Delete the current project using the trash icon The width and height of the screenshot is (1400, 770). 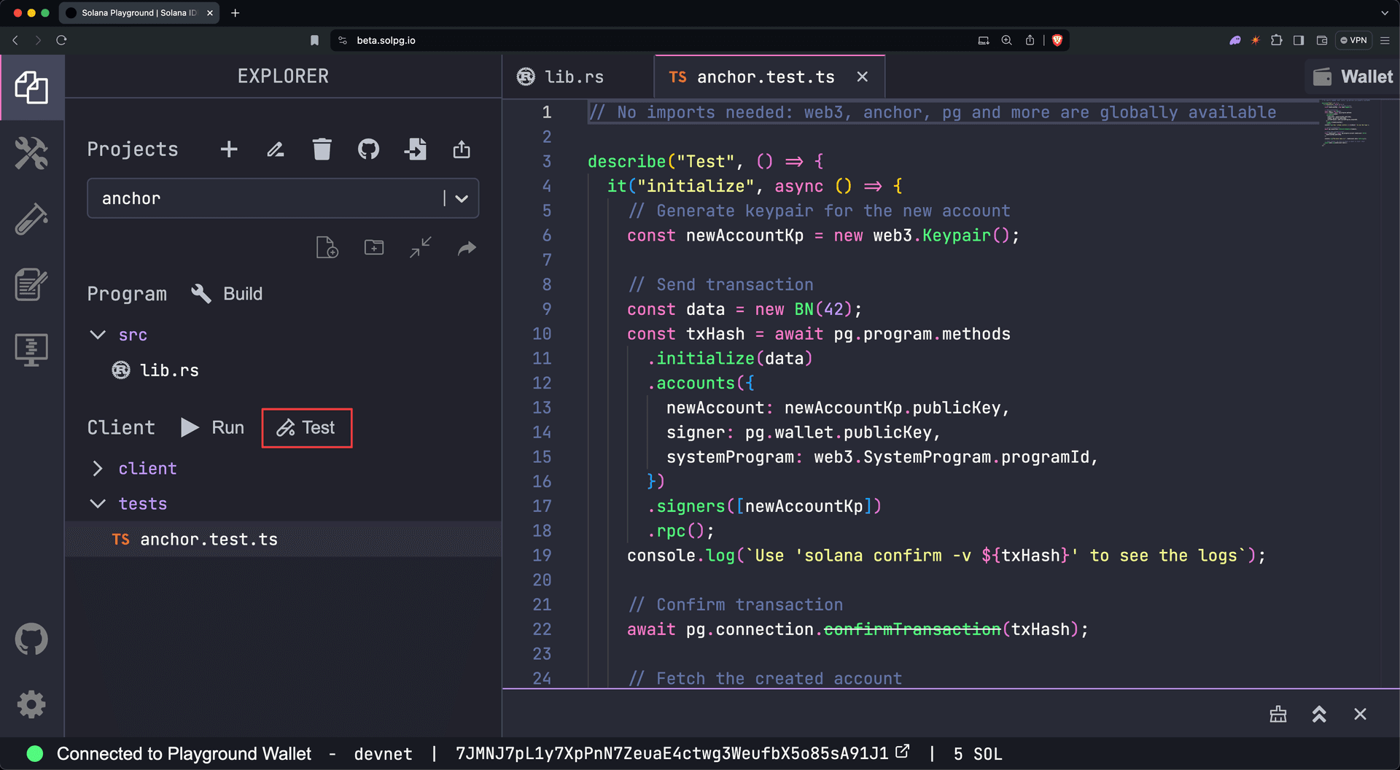322,149
